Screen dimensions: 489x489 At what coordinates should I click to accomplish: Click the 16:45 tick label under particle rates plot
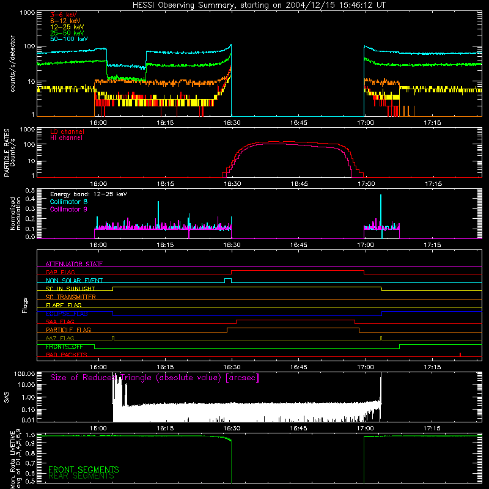pyautogui.click(x=299, y=184)
